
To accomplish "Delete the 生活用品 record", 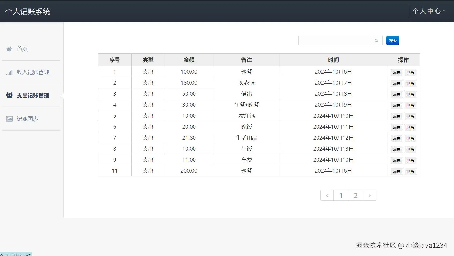I will (x=410, y=138).
